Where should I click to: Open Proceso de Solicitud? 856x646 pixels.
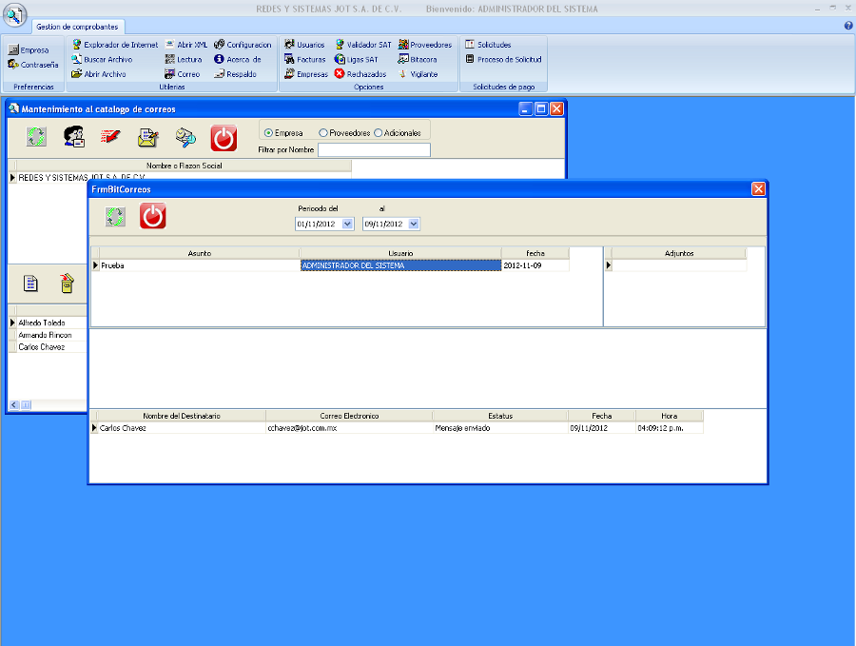(x=503, y=59)
